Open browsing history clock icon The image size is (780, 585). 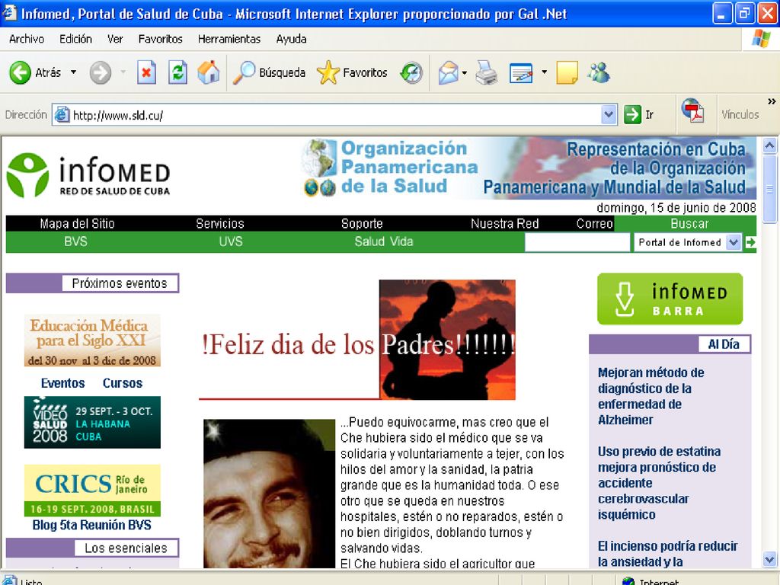(411, 73)
